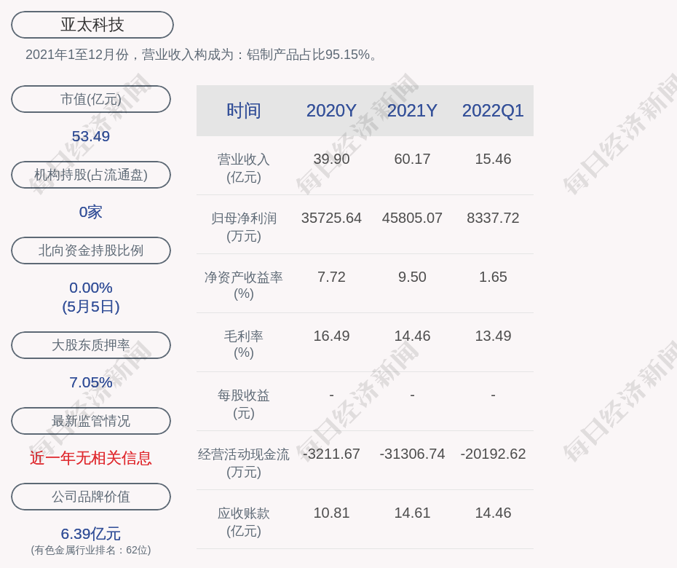Click the net profit value 45805.07
Viewport: 677px width, 568px height.
coord(412,218)
